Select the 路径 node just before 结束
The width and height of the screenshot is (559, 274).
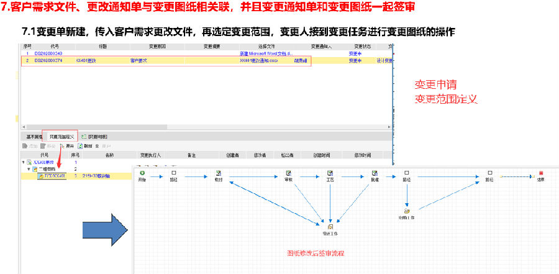click(x=490, y=173)
